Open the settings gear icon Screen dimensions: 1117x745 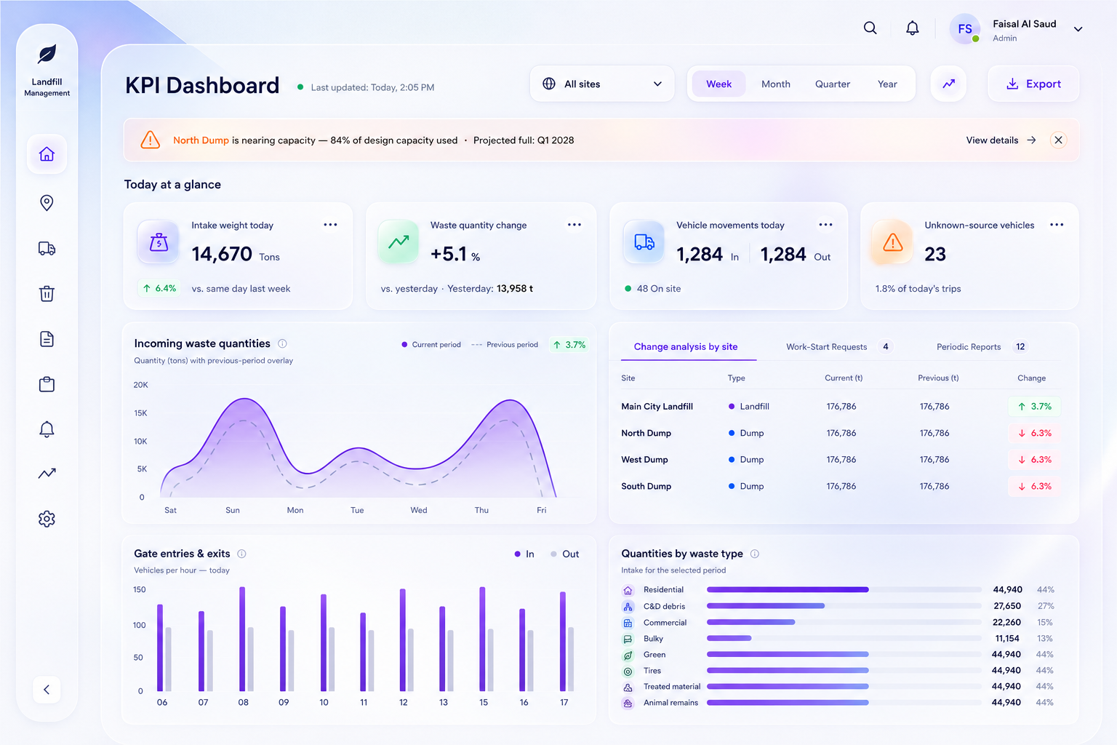point(47,519)
